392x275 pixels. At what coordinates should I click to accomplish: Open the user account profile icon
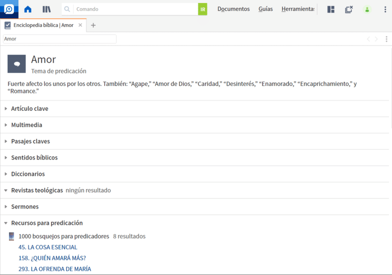tap(367, 9)
